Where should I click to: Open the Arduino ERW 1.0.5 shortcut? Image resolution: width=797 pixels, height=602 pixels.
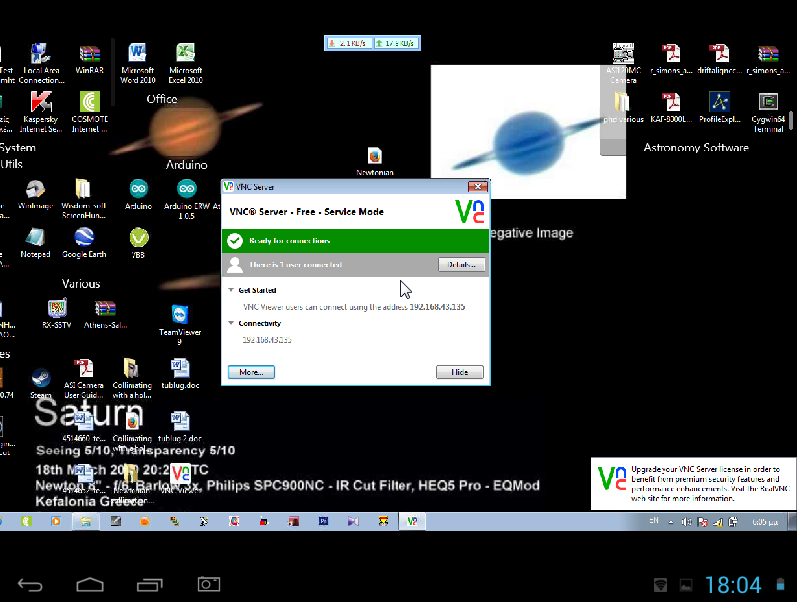point(187,199)
